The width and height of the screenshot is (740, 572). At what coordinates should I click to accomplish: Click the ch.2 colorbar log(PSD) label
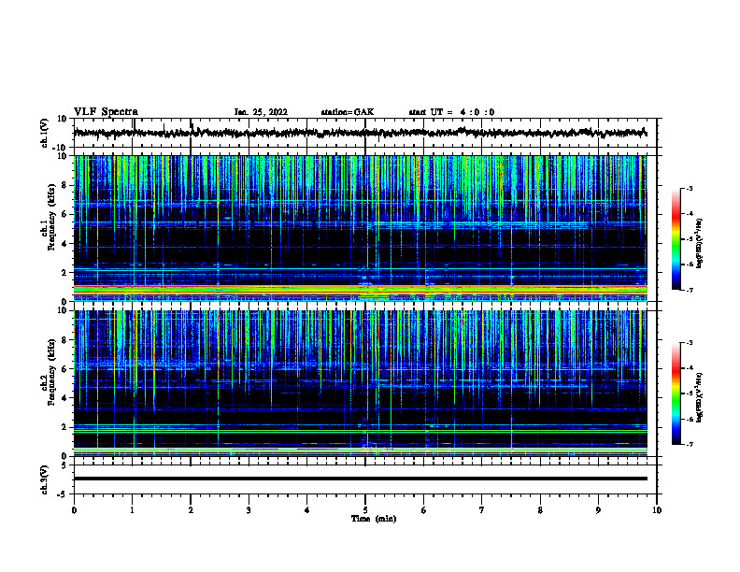tap(700, 397)
